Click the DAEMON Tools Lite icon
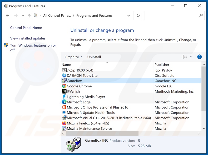This screenshot has width=208, height=155. [x=64, y=76]
